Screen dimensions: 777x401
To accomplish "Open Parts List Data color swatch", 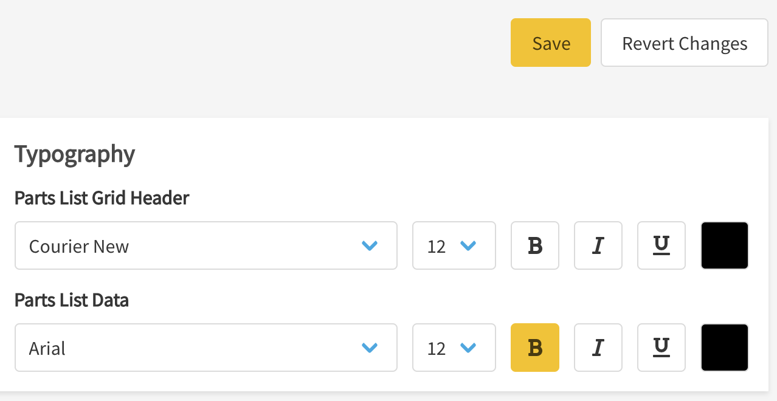I will 725,348.
